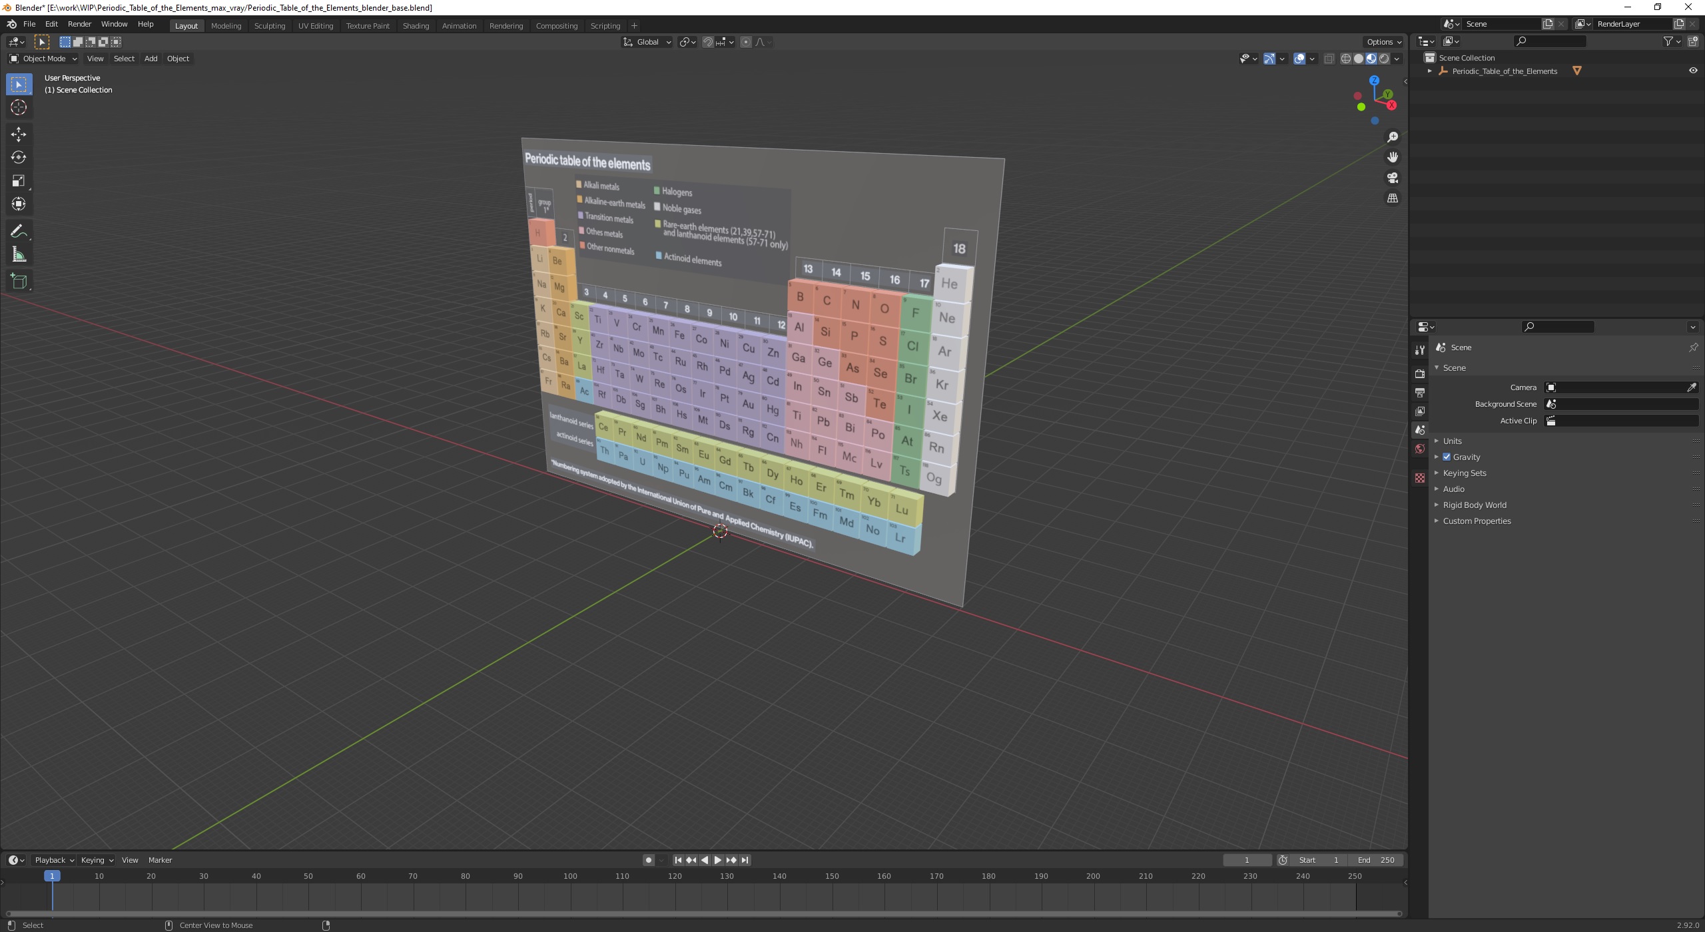This screenshot has height=932, width=1705.
Task: Expand the Periodic_Table_of_the_Elements tree item
Action: pyautogui.click(x=1429, y=71)
